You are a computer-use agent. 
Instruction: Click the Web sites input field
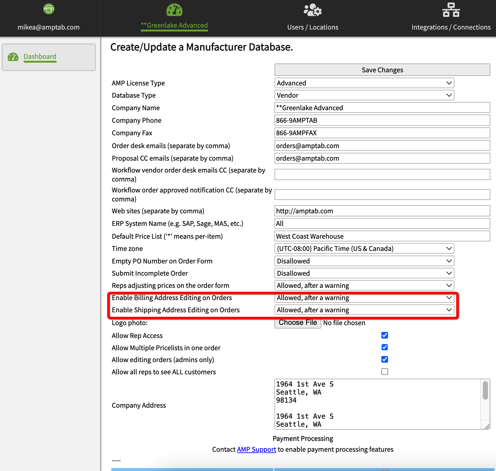pyautogui.click(x=382, y=211)
